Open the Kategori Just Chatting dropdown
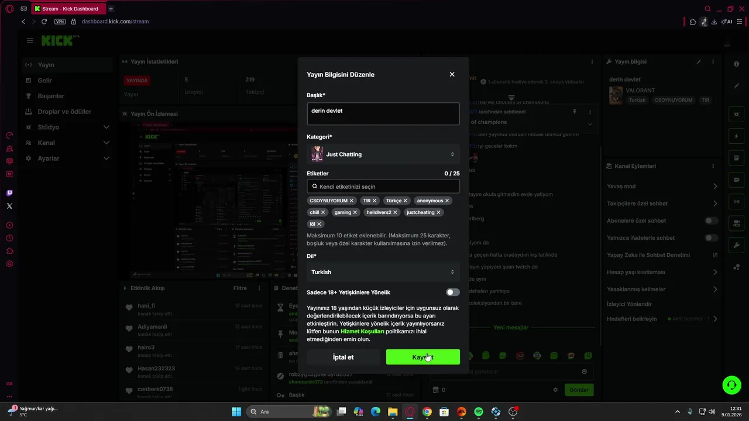The height and width of the screenshot is (421, 749). pos(383,154)
